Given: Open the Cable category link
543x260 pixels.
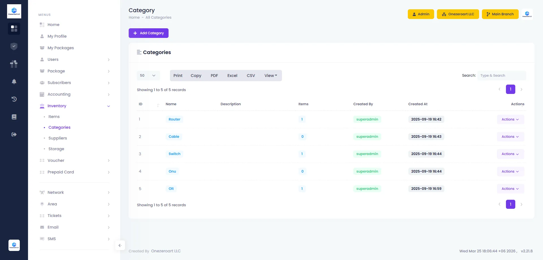Looking at the screenshot, I should tap(174, 136).
